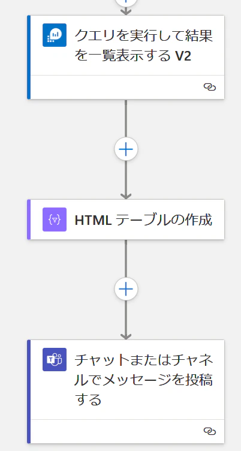
Task: Click the purple accent bar of HTML card
Action: pyautogui.click(x=29, y=220)
